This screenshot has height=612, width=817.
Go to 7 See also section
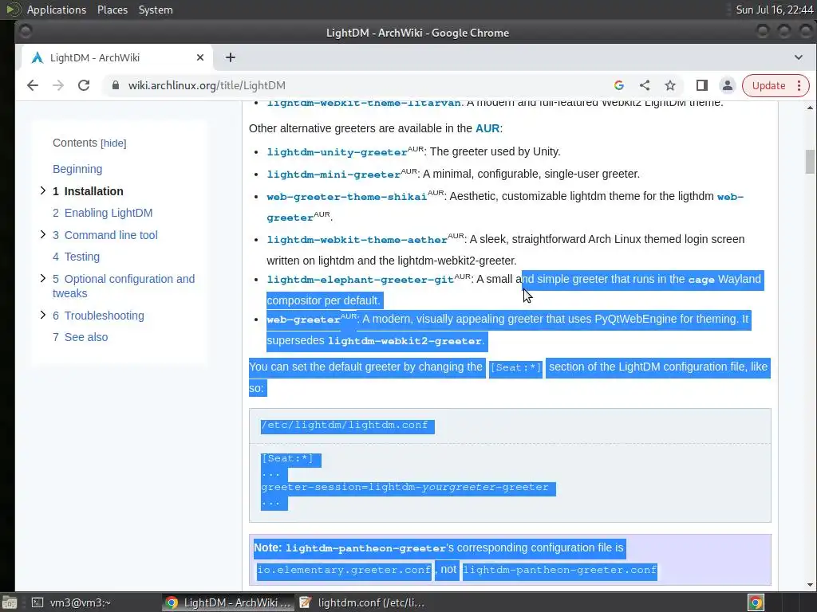pyautogui.click(x=81, y=337)
